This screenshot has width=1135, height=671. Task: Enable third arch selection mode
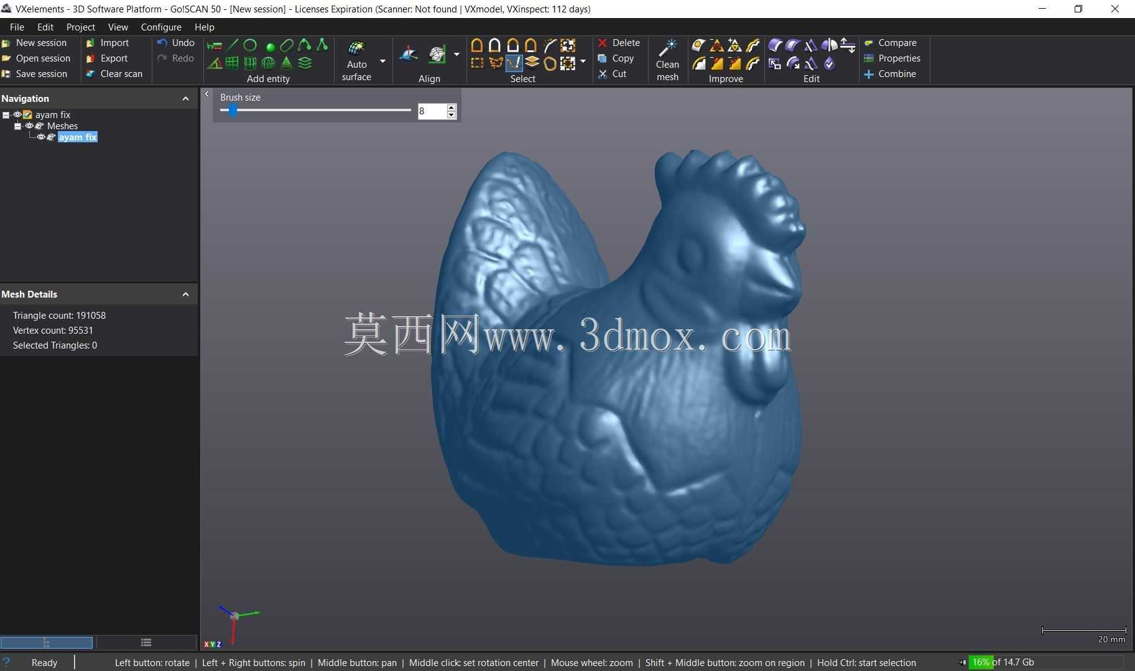(x=513, y=45)
